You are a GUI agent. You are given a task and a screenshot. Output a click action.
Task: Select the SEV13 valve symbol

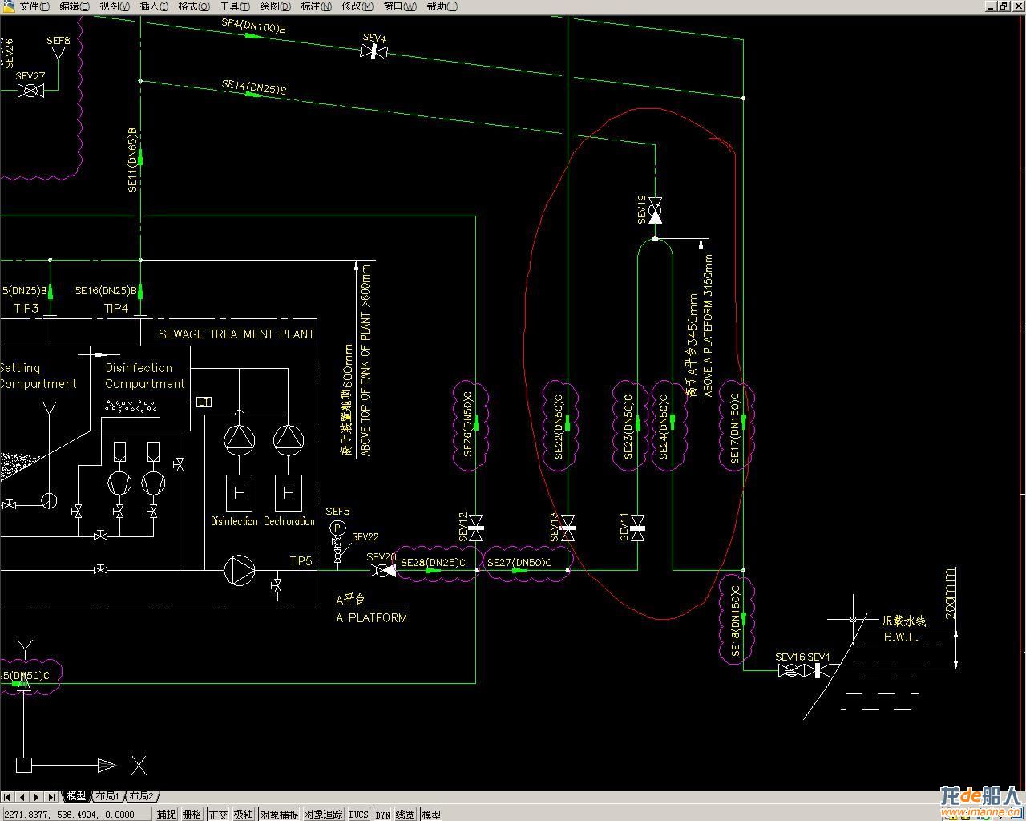click(x=568, y=528)
